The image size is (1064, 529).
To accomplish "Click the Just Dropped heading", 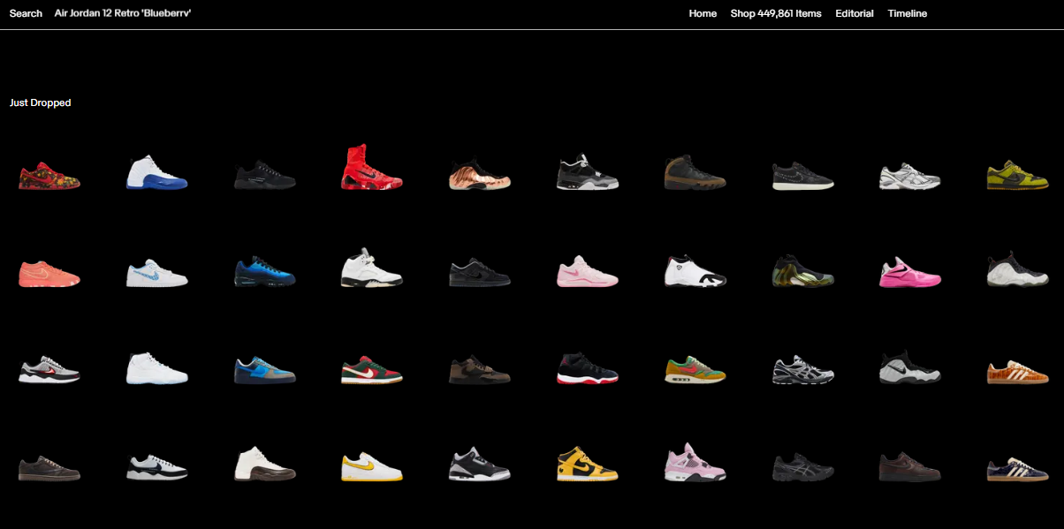I will [41, 103].
